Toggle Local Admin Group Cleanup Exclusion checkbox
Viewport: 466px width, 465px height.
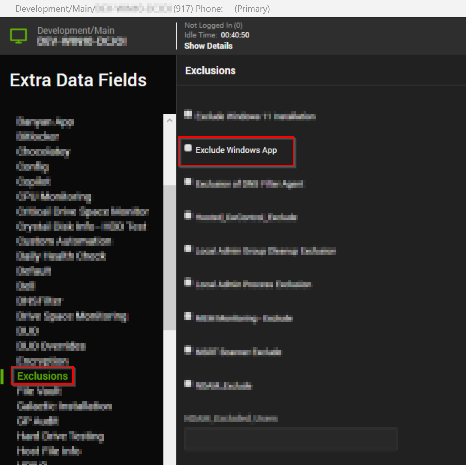(x=188, y=249)
